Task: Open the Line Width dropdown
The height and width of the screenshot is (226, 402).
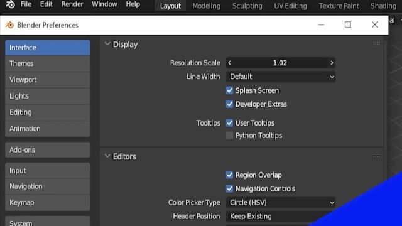Action: pos(281,77)
